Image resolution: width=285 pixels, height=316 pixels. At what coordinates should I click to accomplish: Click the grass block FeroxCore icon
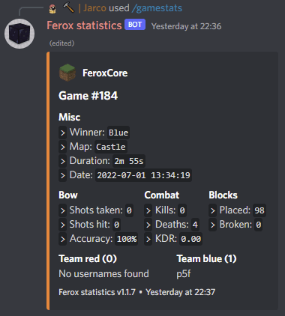click(x=67, y=73)
